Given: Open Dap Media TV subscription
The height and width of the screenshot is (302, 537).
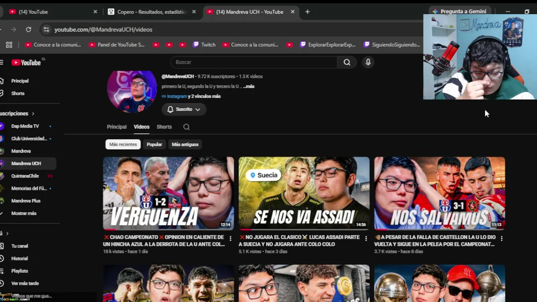Looking at the screenshot, I should coord(25,126).
